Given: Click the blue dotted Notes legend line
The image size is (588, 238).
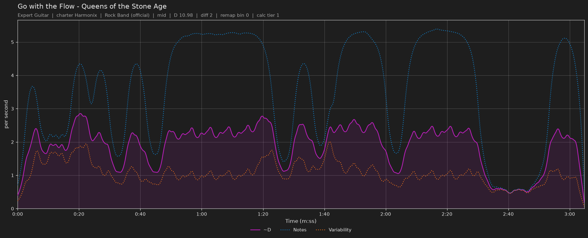Looking at the screenshot, I should click(285, 230).
